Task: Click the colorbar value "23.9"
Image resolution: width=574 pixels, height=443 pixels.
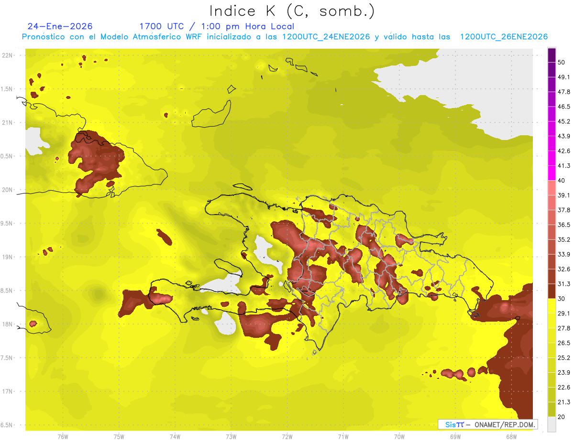Action: (564, 373)
